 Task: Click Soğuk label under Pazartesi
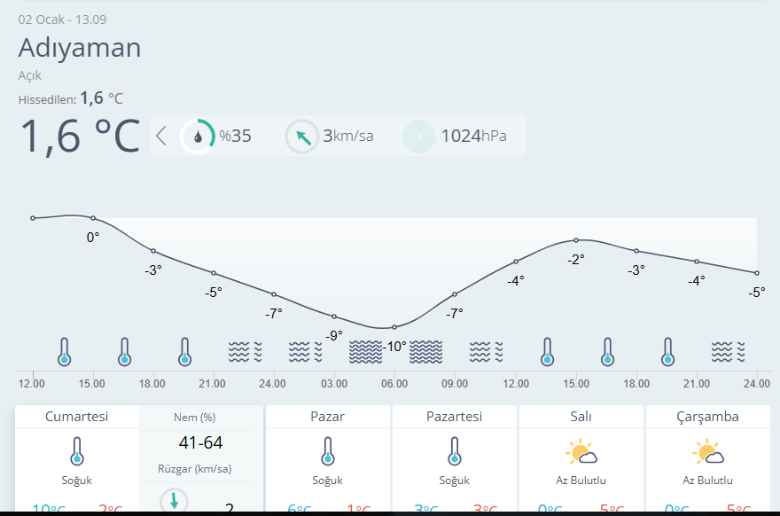coord(454,481)
